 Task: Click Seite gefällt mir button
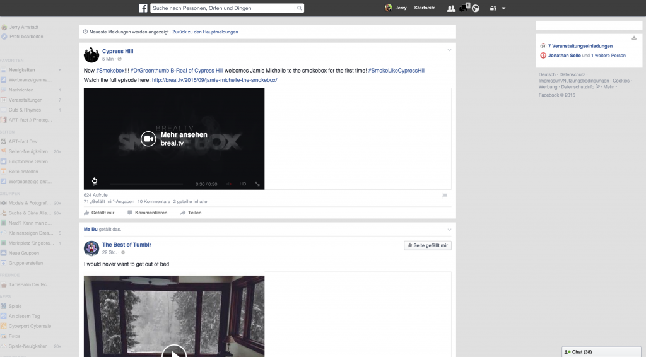point(428,245)
